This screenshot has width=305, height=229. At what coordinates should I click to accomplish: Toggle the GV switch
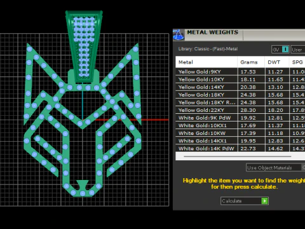coord(280,50)
